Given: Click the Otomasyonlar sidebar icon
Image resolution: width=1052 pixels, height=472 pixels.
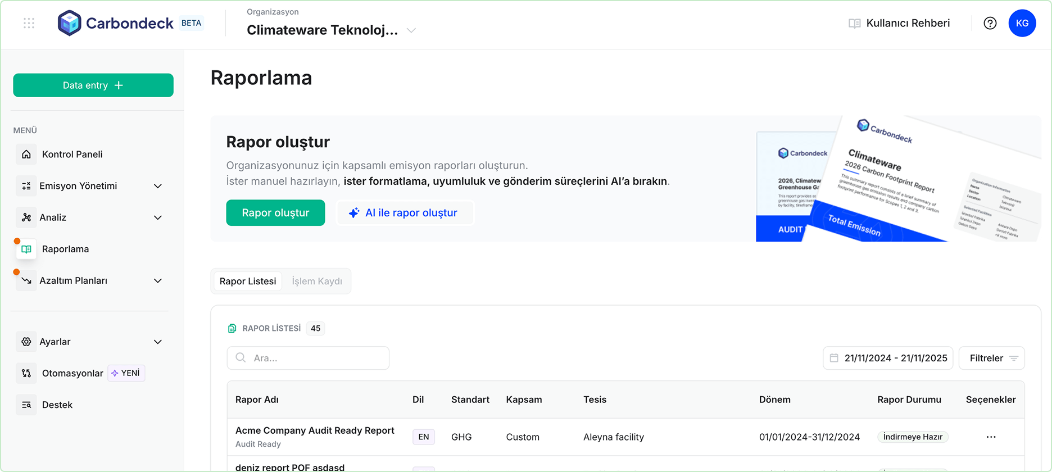Looking at the screenshot, I should point(26,373).
